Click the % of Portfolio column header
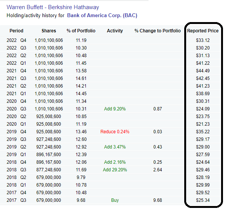The image size is (234, 214). (x=81, y=31)
